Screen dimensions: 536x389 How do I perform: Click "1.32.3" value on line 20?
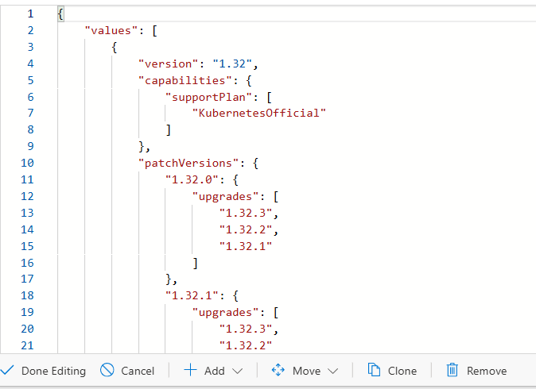[x=246, y=329]
